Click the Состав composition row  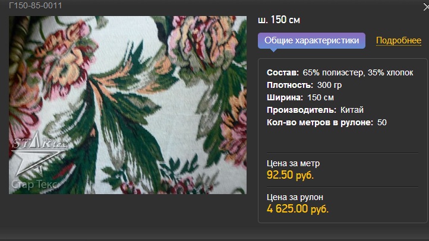tap(340, 72)
